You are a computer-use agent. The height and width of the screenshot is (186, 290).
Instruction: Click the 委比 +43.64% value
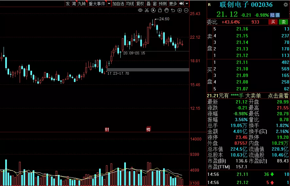(230, 22)
